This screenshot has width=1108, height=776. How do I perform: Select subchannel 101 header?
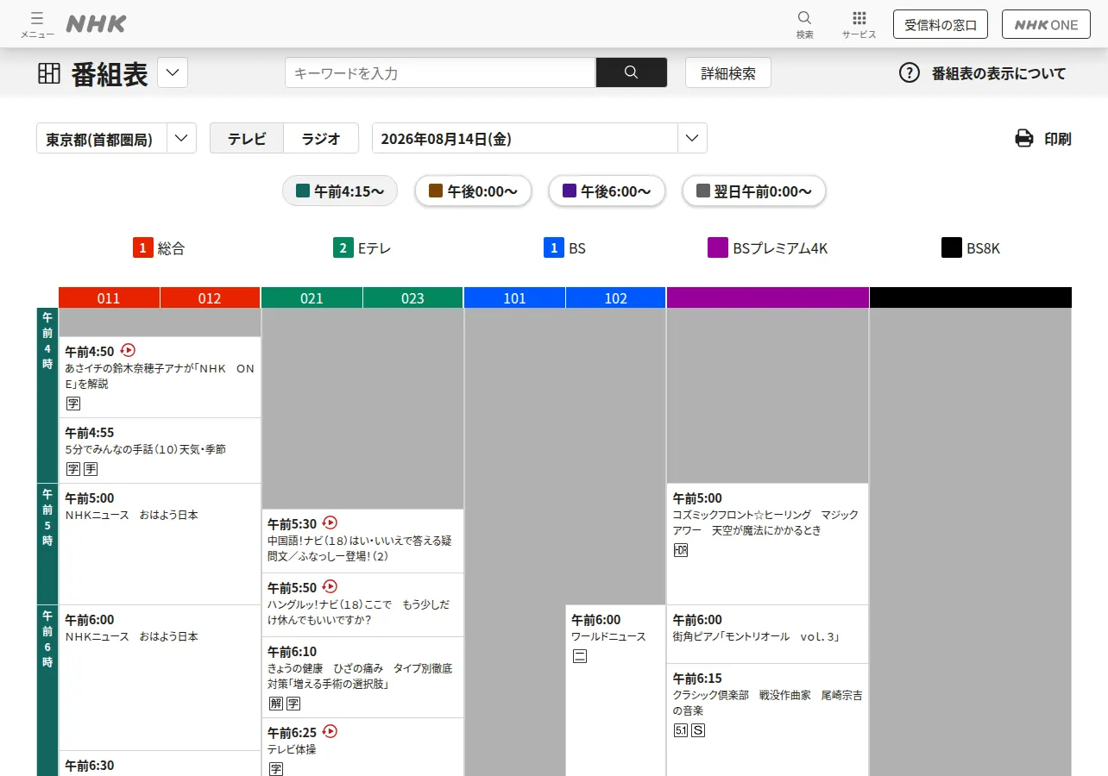[514, 297]
